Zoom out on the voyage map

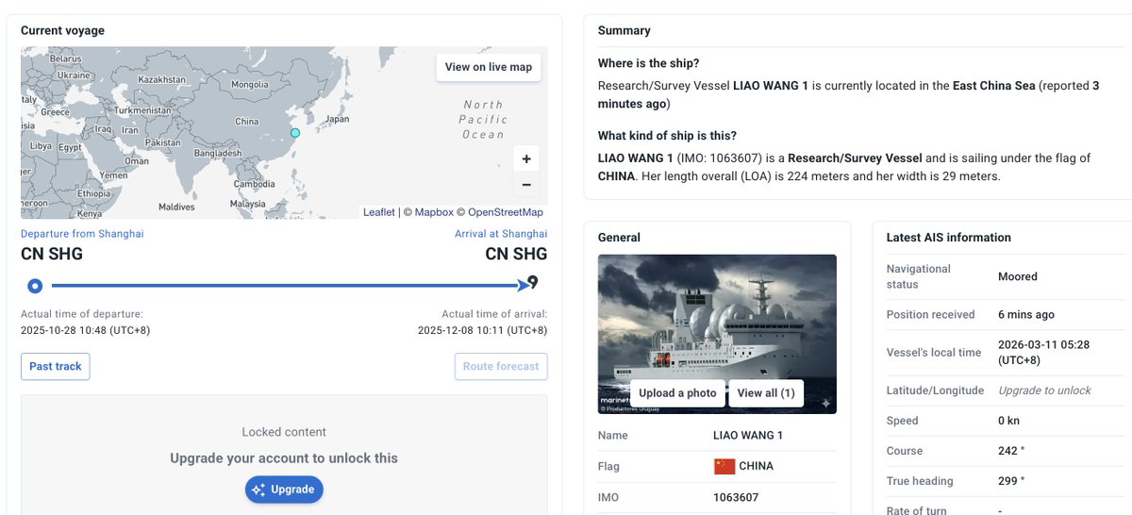526,185
